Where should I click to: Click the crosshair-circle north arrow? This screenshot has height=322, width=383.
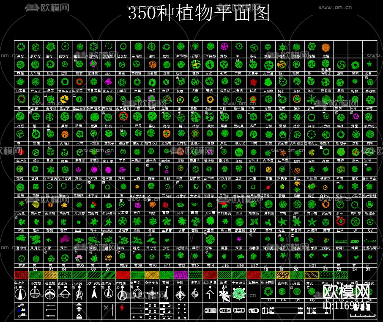pos(35,293)
